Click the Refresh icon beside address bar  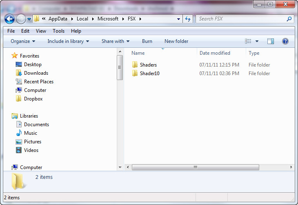click(x=188, y=19)
